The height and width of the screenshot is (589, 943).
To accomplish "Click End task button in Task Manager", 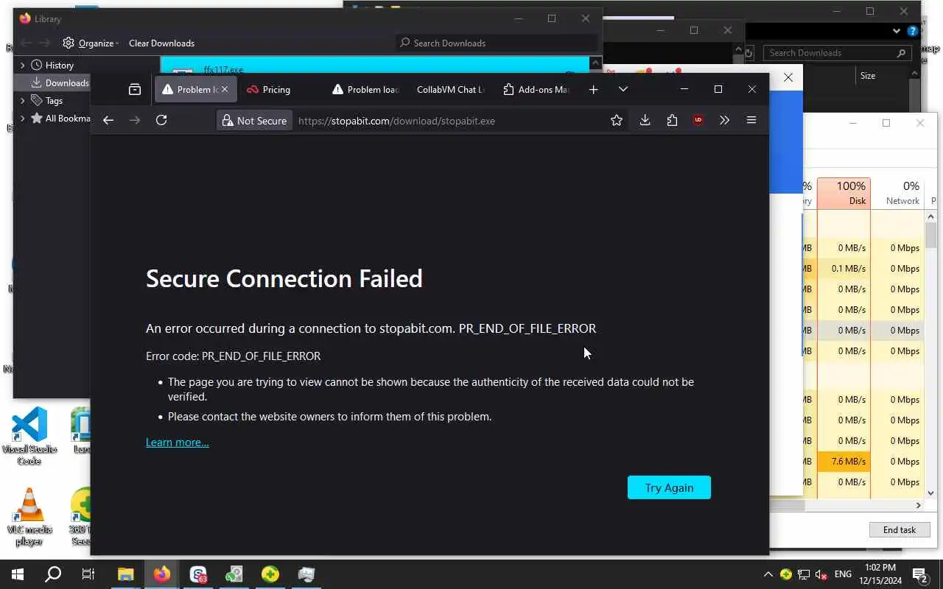I will pyautogui.click(x=900, y=530).
